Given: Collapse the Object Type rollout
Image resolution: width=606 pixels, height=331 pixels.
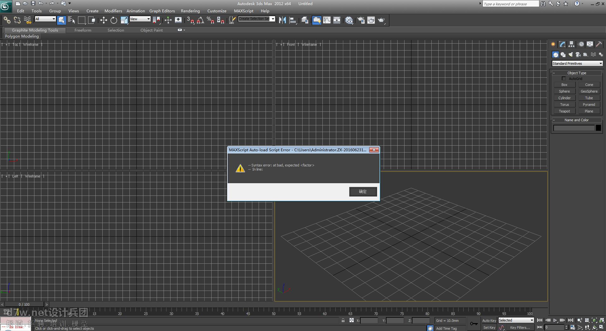Looking at the screenshot, I should [x=577, y=73].
